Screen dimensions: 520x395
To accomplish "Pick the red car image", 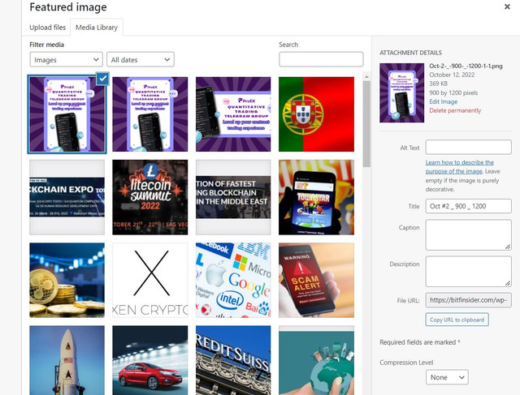I will [x=149, y=360].
